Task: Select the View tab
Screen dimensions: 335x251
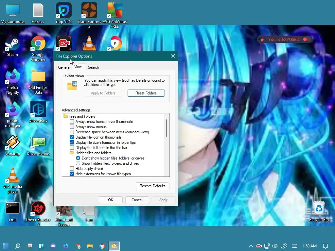Action: coord(78,67)
